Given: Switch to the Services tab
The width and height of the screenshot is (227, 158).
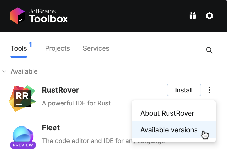Looking at the screenshot, I should (x=96, y=48).
